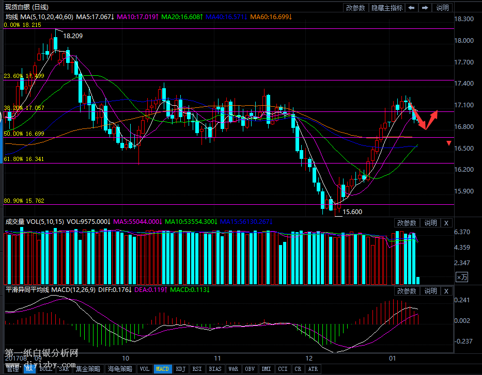Open 改参数 in the volume panel
This screenshot has width=482, height=375.
point(407,223)
